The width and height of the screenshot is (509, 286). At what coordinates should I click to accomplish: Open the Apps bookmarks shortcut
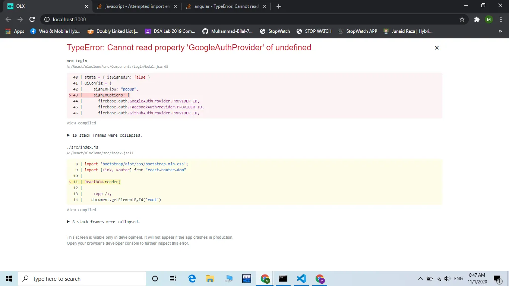(x=15, y=31)
